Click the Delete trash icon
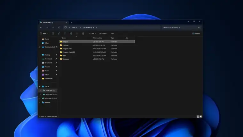This screenshot has width=243, height=137. click(83, 33)
